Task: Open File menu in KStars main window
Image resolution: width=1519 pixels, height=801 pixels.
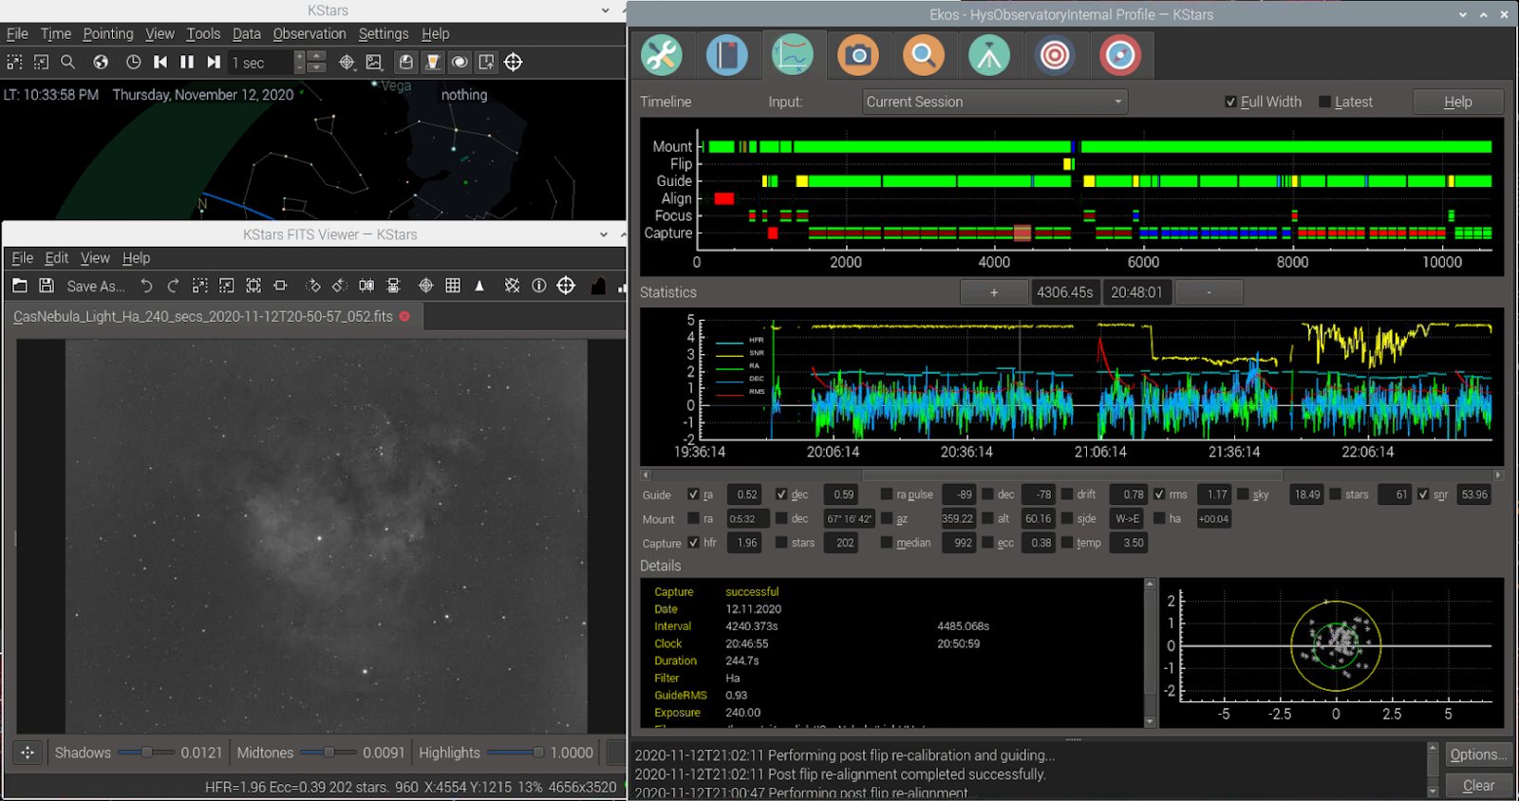Action: [x=17, y=33]
